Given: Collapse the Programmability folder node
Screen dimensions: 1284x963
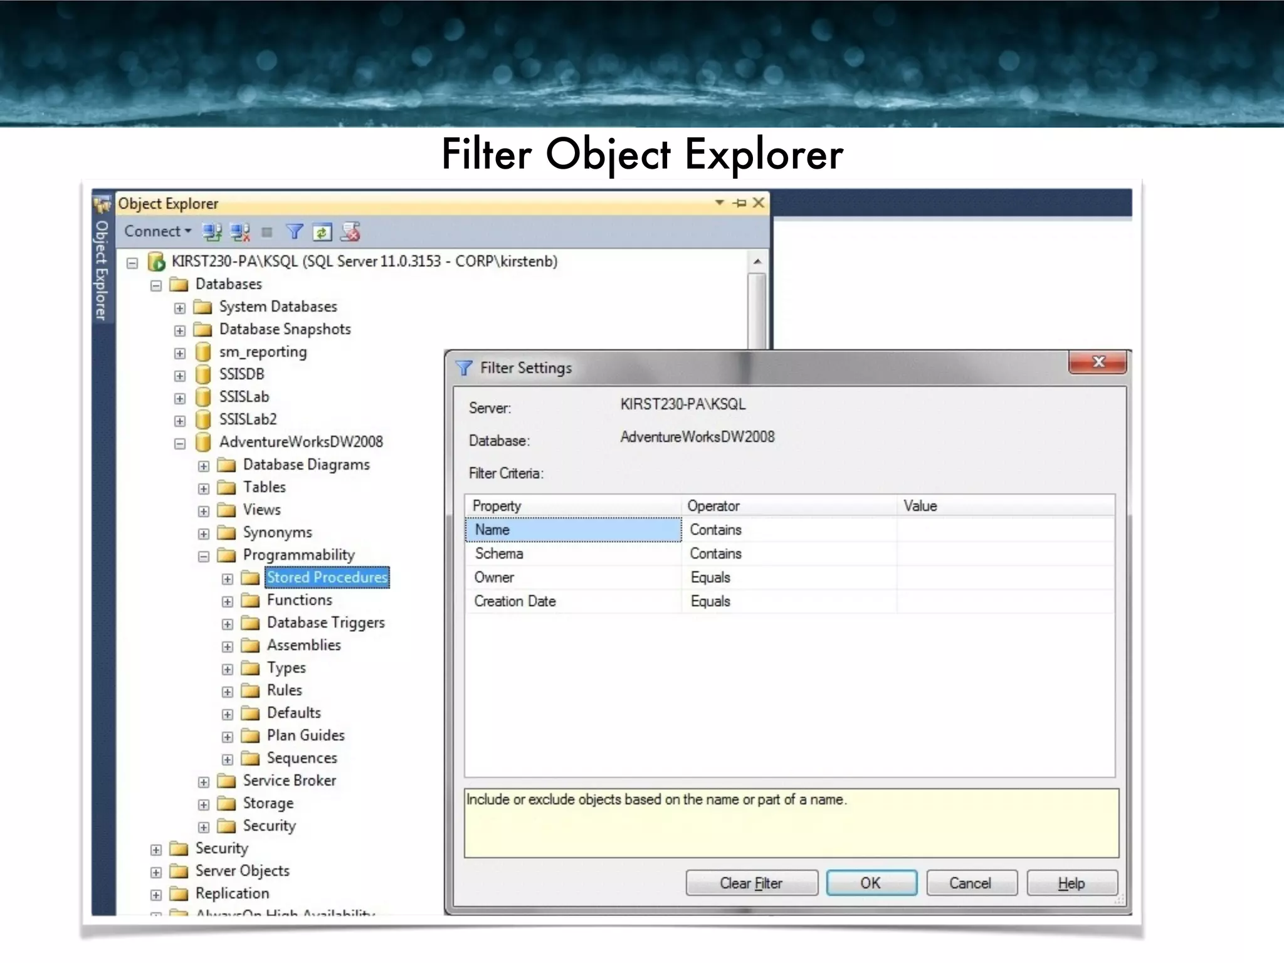Looking at the screenshot, I should (x=204, y=556).
